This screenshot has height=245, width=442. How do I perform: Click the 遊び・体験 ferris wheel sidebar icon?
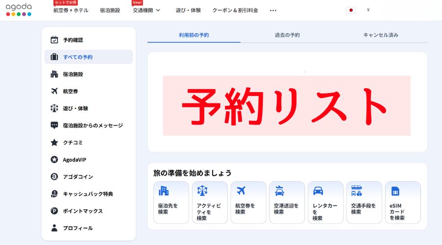click(x=54, y=108)
